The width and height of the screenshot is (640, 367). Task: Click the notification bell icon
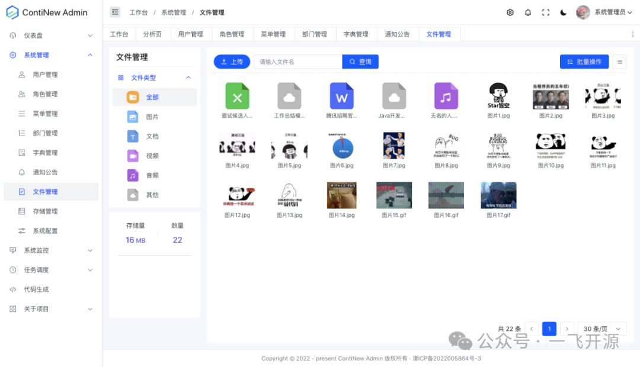pyautogui.click(x=528, y=12)
